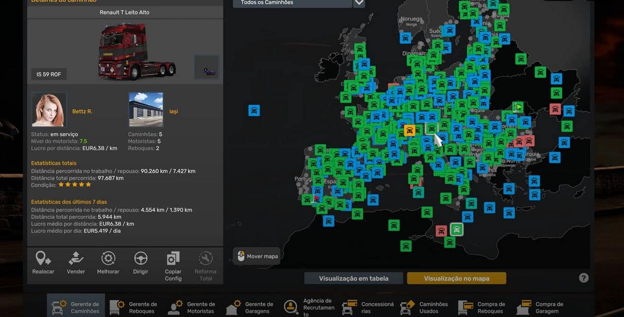Click the Reforma Total wrench icon

tap(205, 258)
